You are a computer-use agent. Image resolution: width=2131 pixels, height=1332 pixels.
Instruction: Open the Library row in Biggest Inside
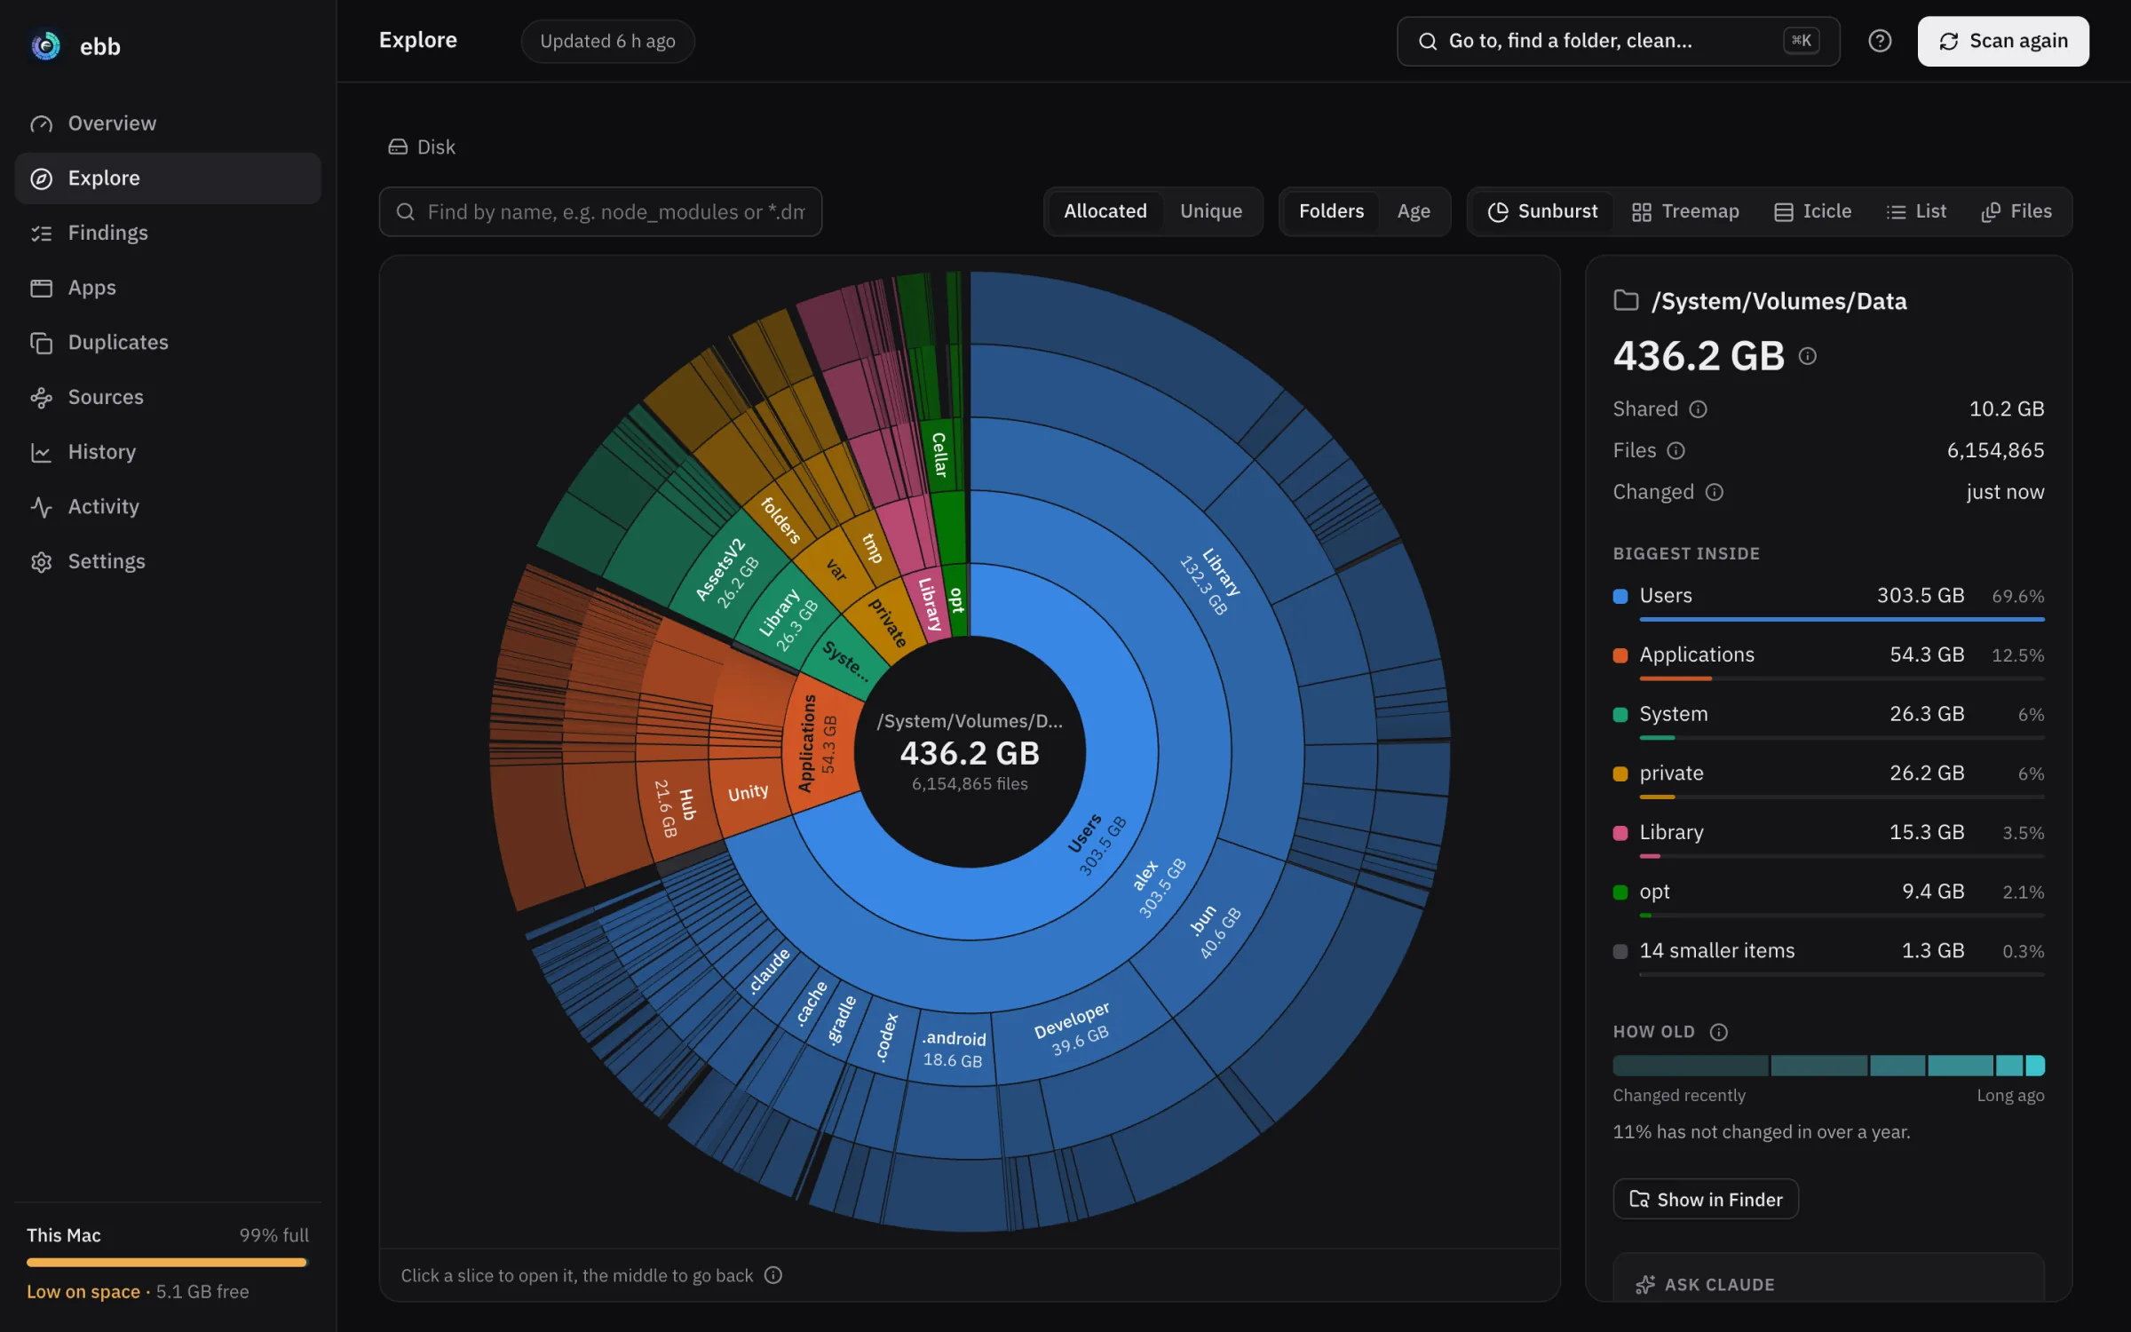pyautogui.click(x=1828, y=839)
